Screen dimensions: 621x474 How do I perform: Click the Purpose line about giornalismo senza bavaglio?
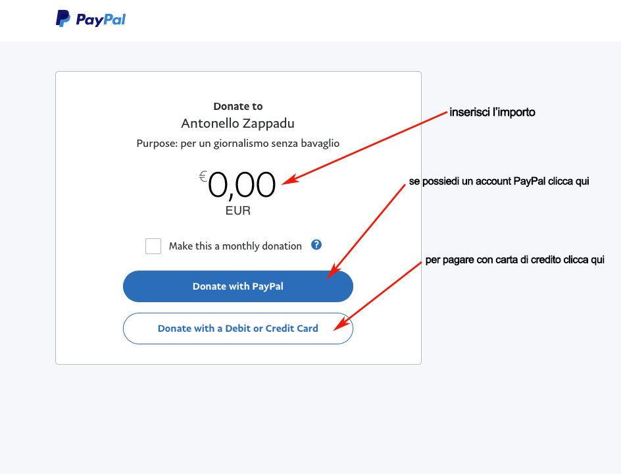[x=238, y=143]
